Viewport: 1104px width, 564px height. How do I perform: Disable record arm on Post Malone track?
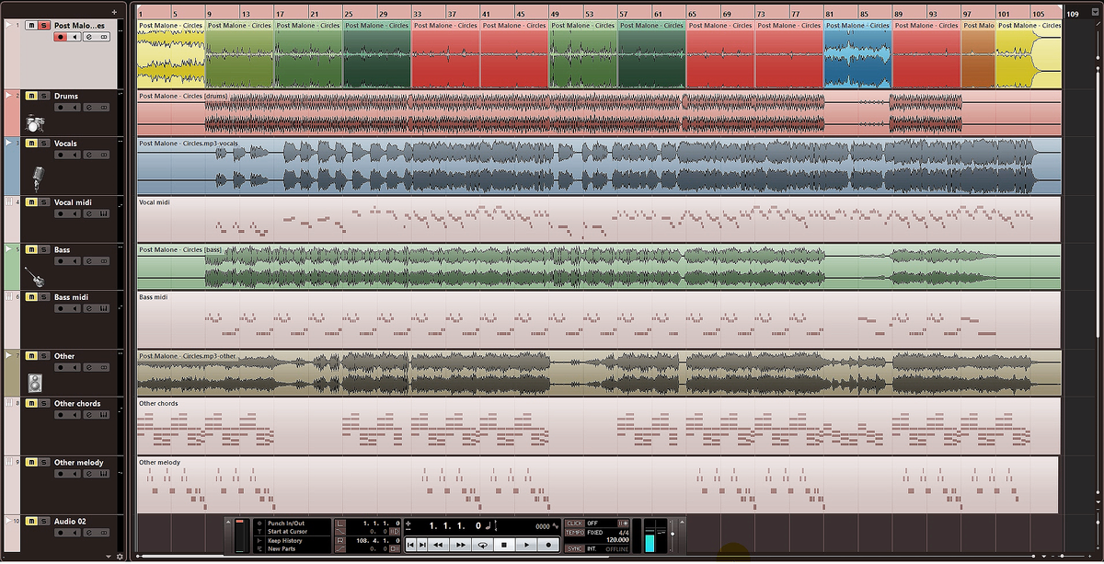[x=61, y=37]
